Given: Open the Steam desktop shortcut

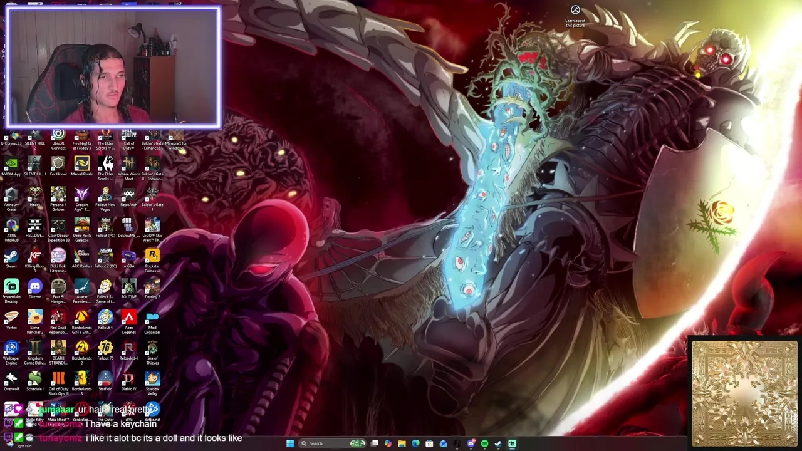Looking at the screenshot, I should point(11,259).
